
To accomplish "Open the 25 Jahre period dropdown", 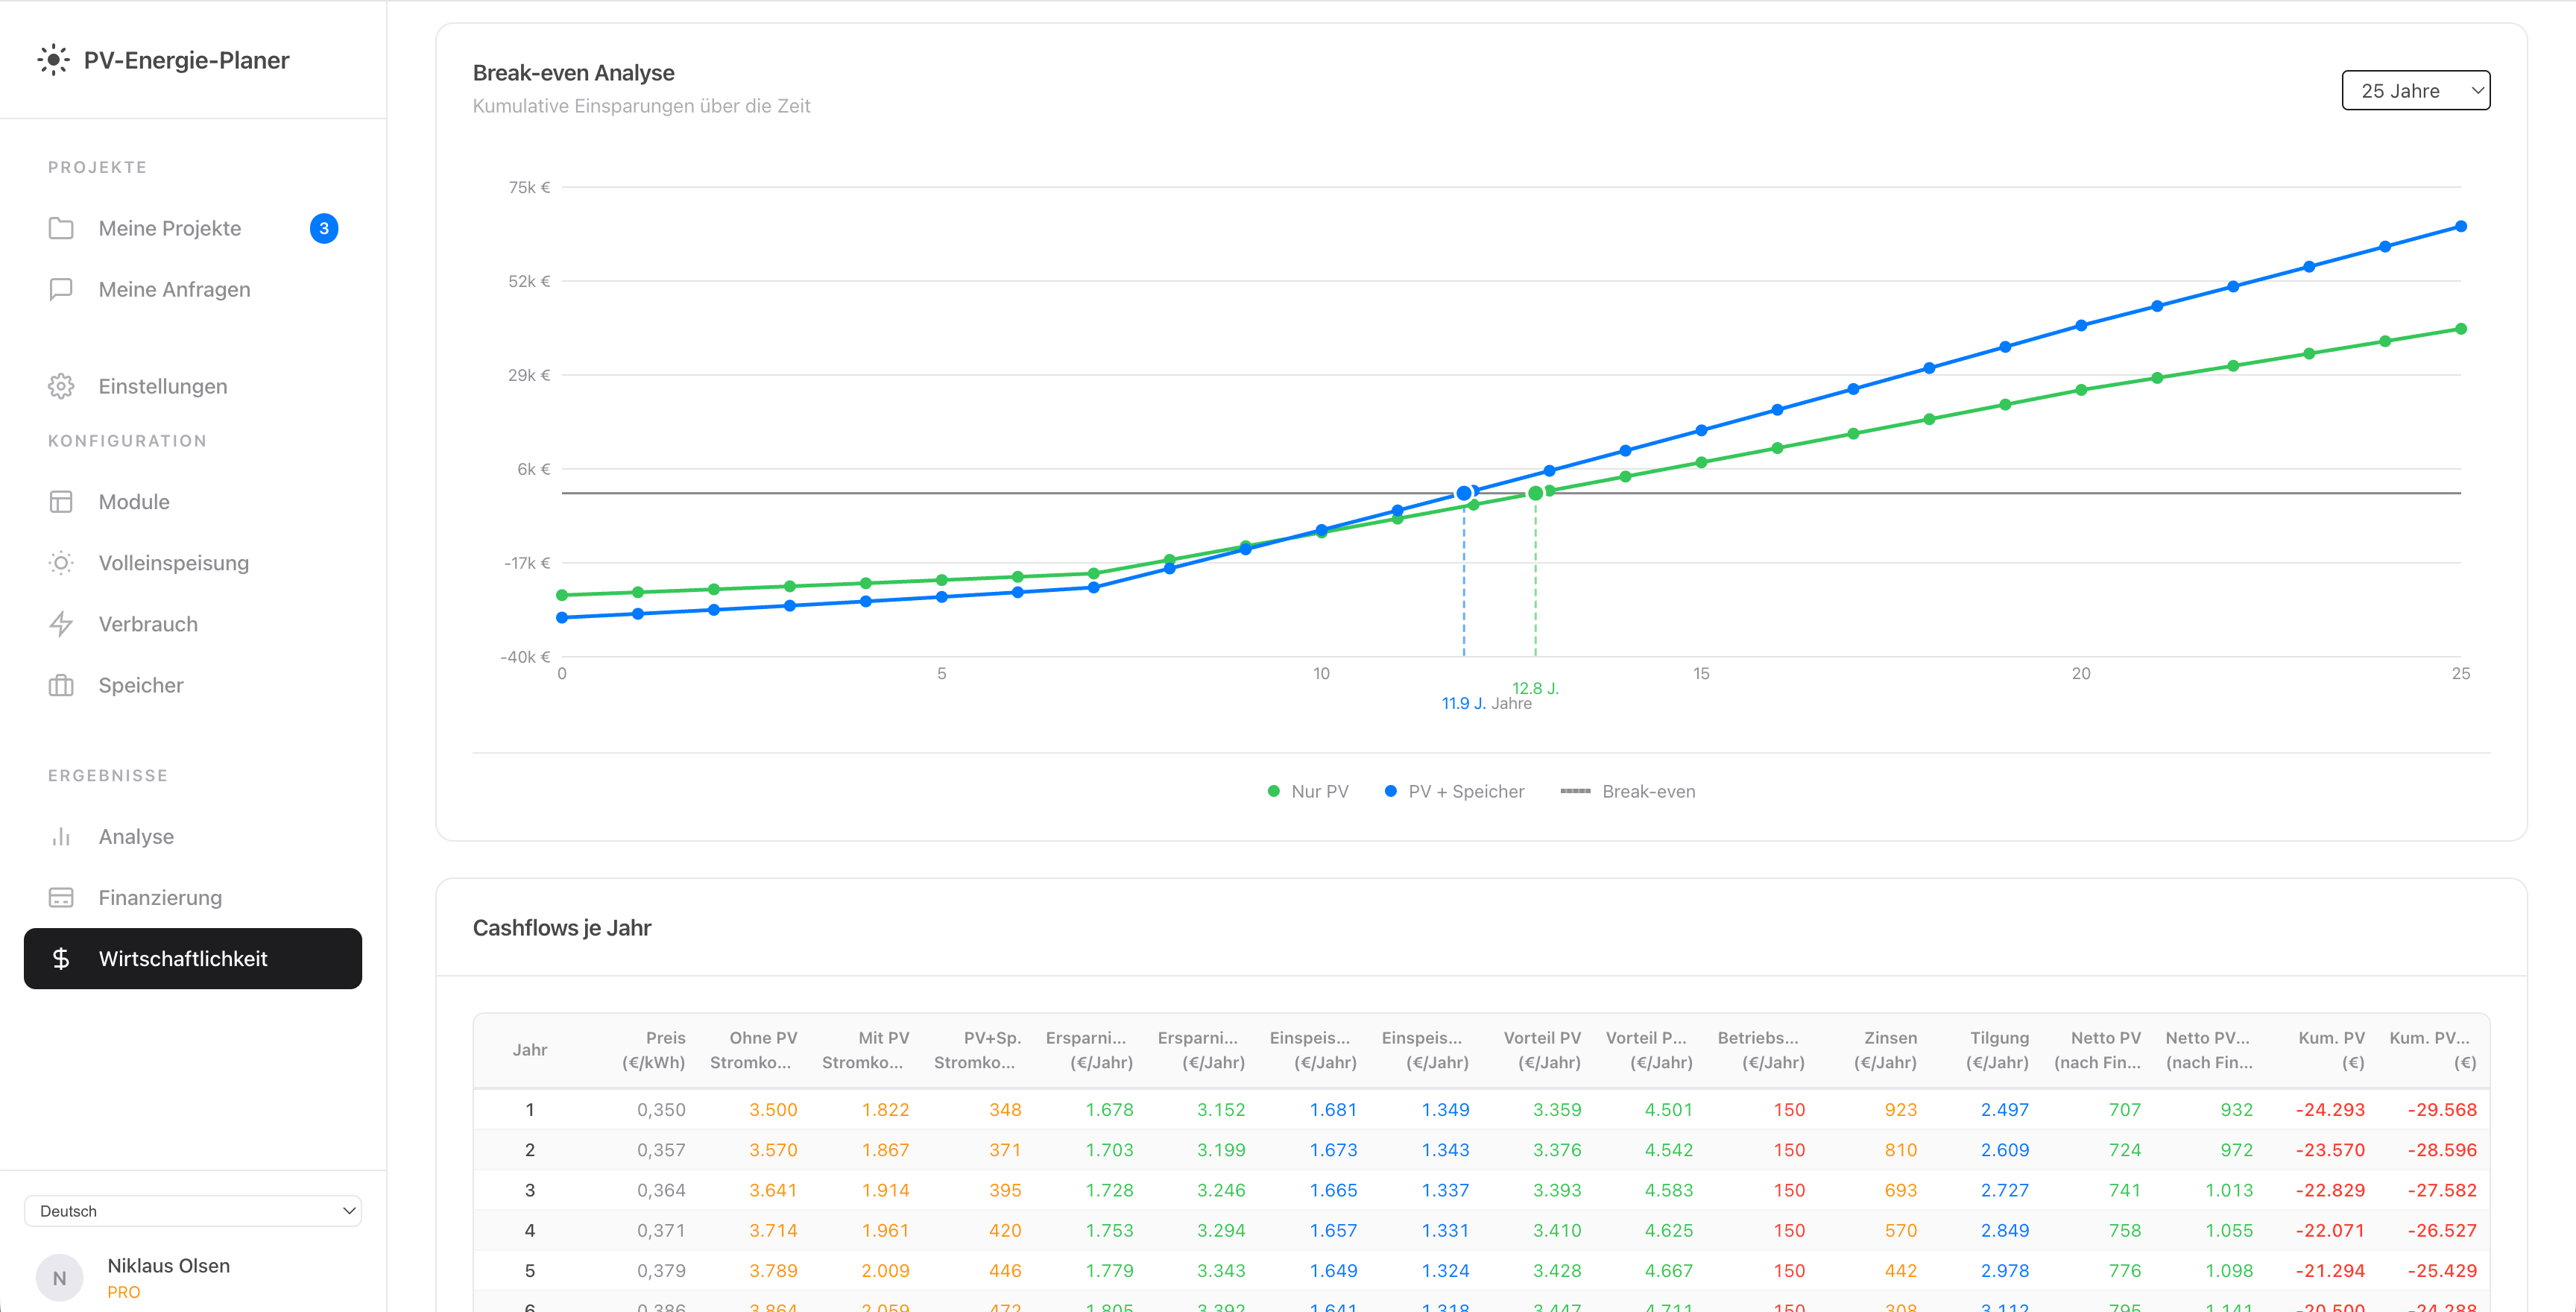I will (2415, 91).
